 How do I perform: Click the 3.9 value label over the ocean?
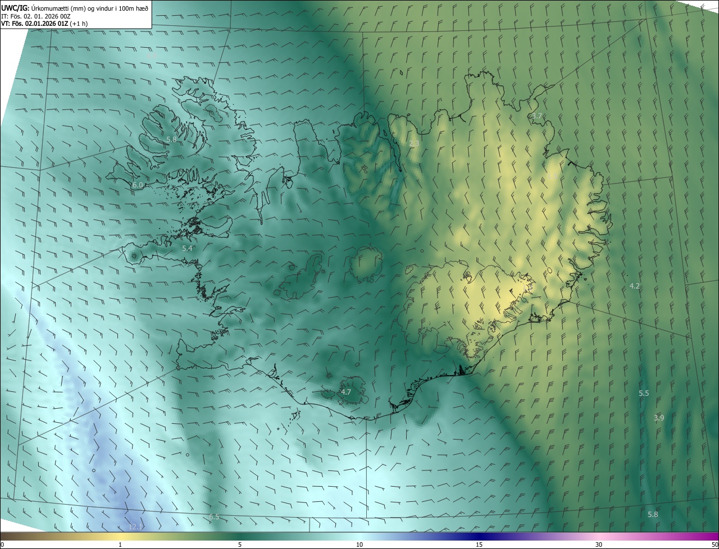pyautogui.click(x=659, y=418)
